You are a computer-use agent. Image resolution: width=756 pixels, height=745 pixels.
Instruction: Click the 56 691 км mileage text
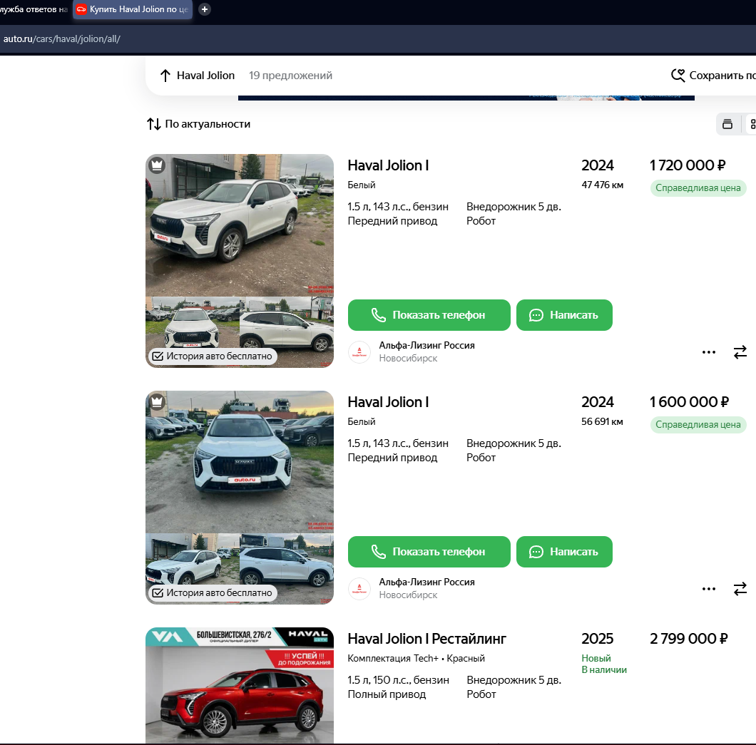coord(602,421)
